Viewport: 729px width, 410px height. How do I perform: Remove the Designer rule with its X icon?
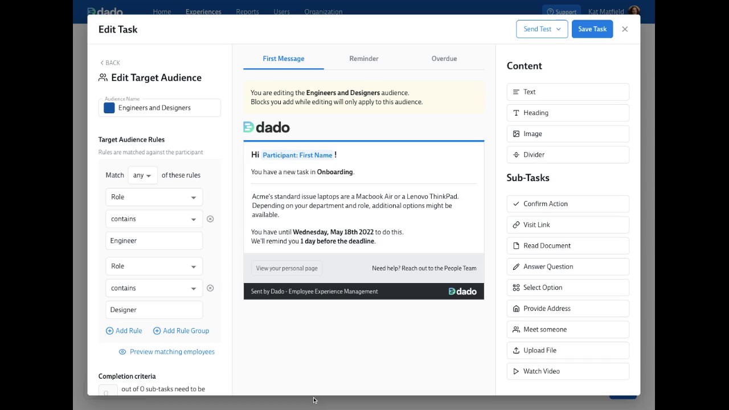210,288
